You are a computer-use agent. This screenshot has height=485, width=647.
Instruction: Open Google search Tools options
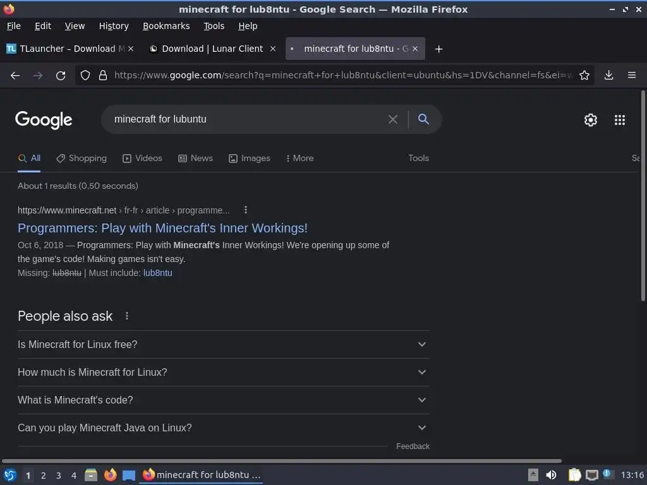coord(418,159)
